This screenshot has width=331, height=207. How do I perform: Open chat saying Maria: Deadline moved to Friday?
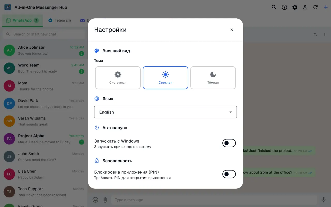tap(44, 139)
